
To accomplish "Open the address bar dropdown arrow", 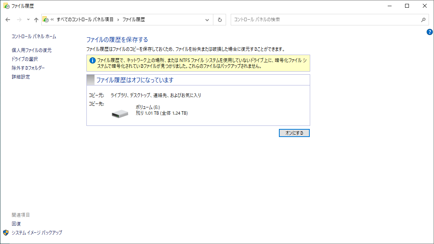I will click(x=207, y=19).
